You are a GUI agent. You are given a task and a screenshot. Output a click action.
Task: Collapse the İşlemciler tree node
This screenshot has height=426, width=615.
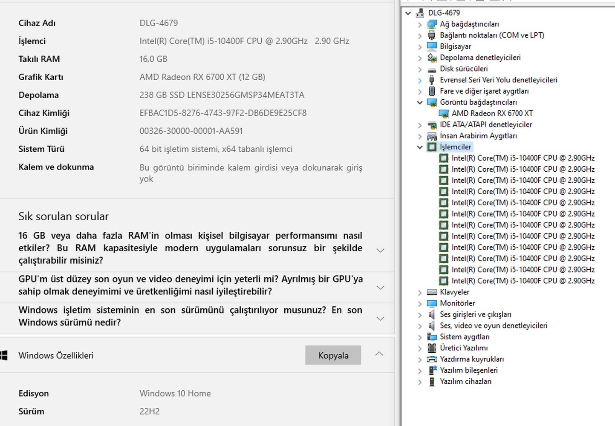(x=420, y=147)
